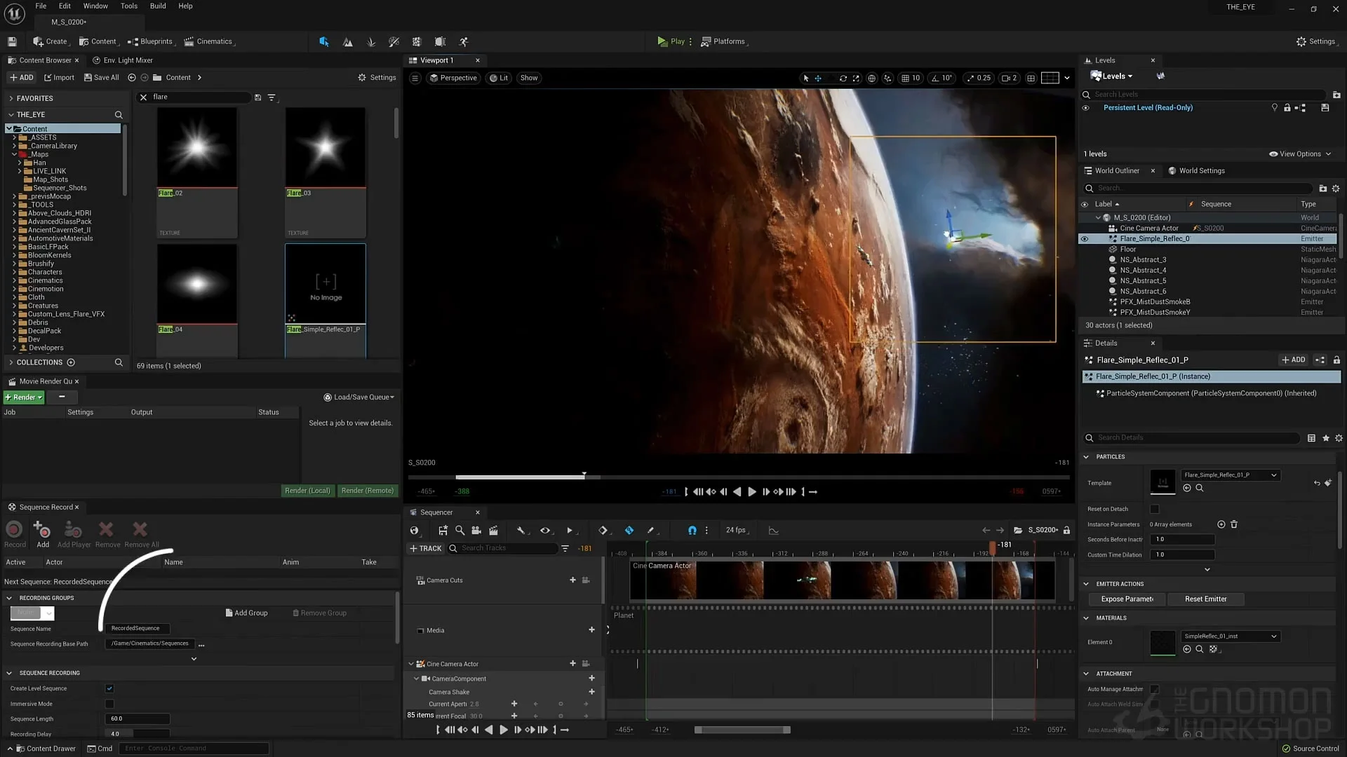Open Content Browser filter icon

(272, 97)
